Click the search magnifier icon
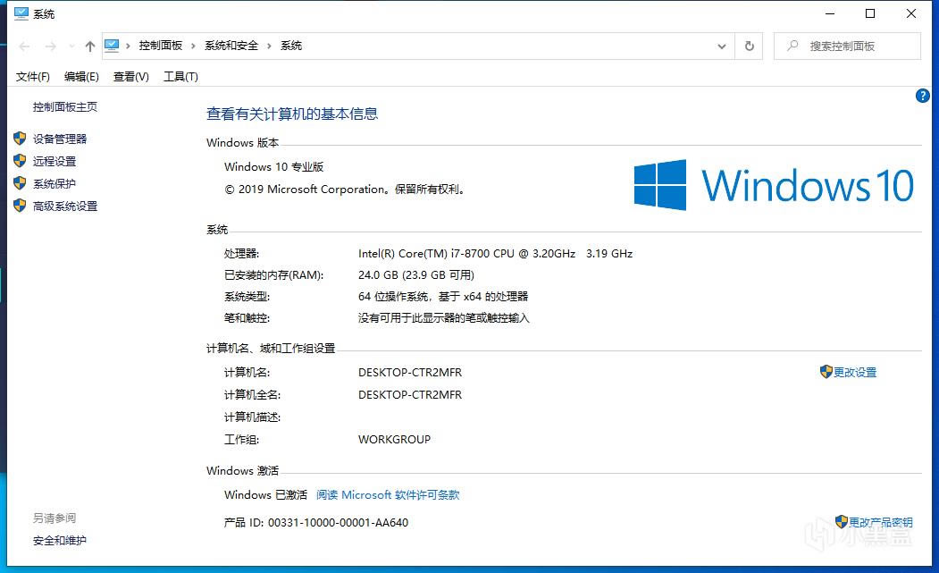The width and height of the screenshot is (939, 573). pos(792,46)
